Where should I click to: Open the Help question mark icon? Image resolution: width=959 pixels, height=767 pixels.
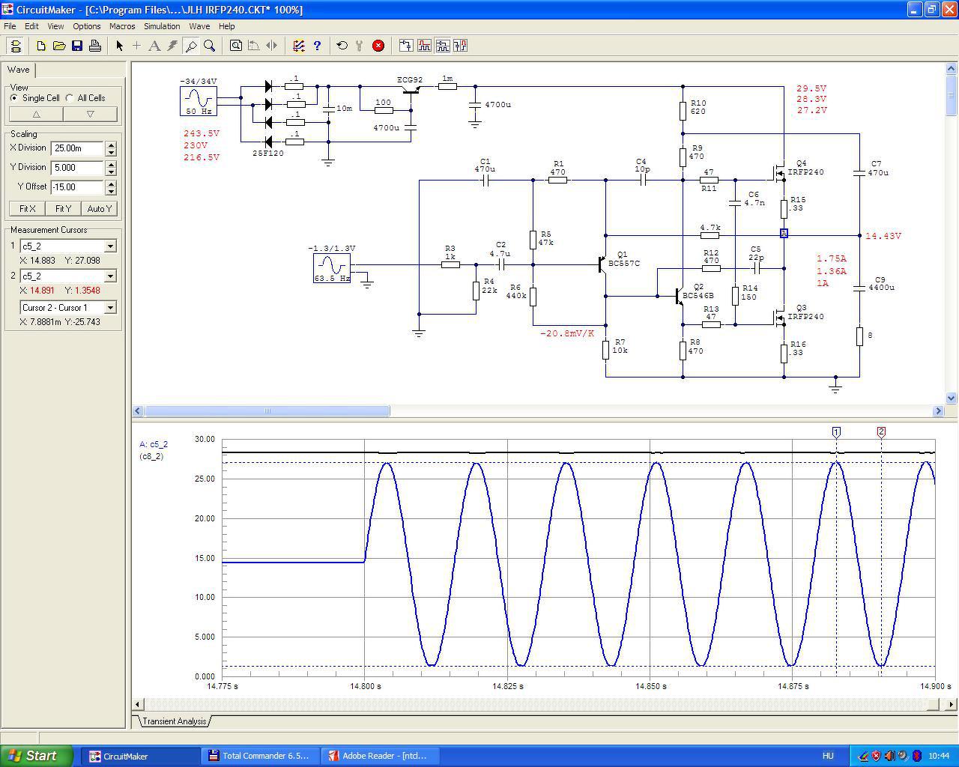point(317,46)
